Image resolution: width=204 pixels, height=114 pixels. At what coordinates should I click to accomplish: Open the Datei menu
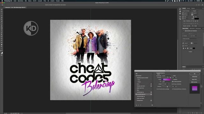(15, 1)
